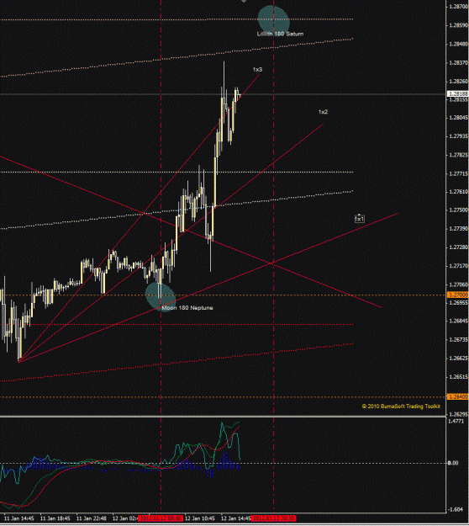Select the boxed 1x1 Gann line label
This screenshot has width=469, height=526.
click(x=360, y=219)
